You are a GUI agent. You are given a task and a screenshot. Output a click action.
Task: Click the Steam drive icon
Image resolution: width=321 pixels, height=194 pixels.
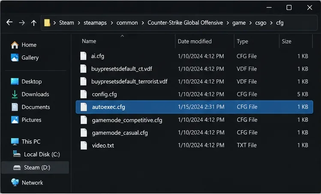coord(17,168)
